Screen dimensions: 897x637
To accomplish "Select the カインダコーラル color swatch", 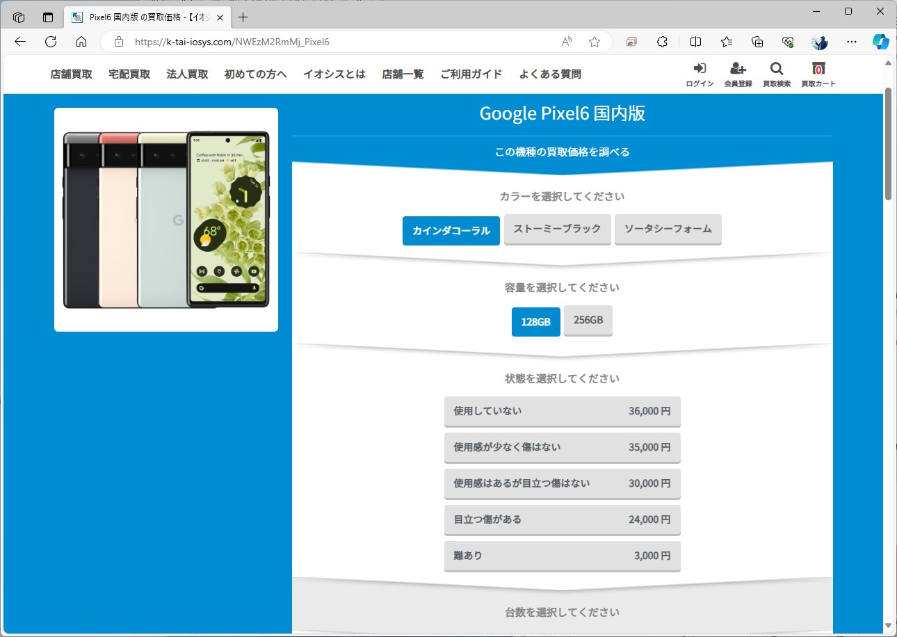I will tap(451, 230).
